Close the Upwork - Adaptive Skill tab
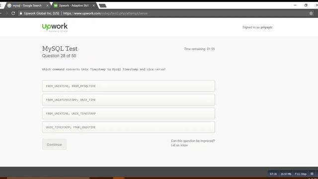 click(x=93, y=5)
